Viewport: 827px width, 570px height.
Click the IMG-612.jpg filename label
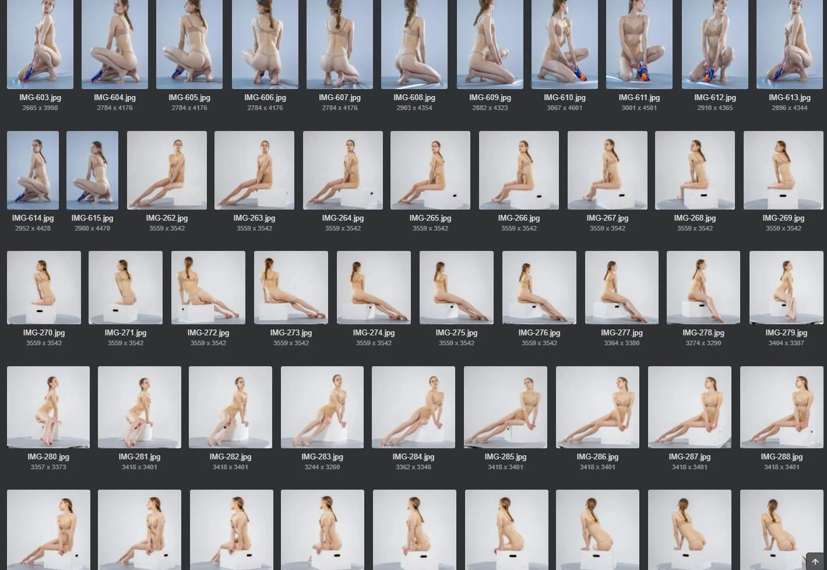click(715, 98)
